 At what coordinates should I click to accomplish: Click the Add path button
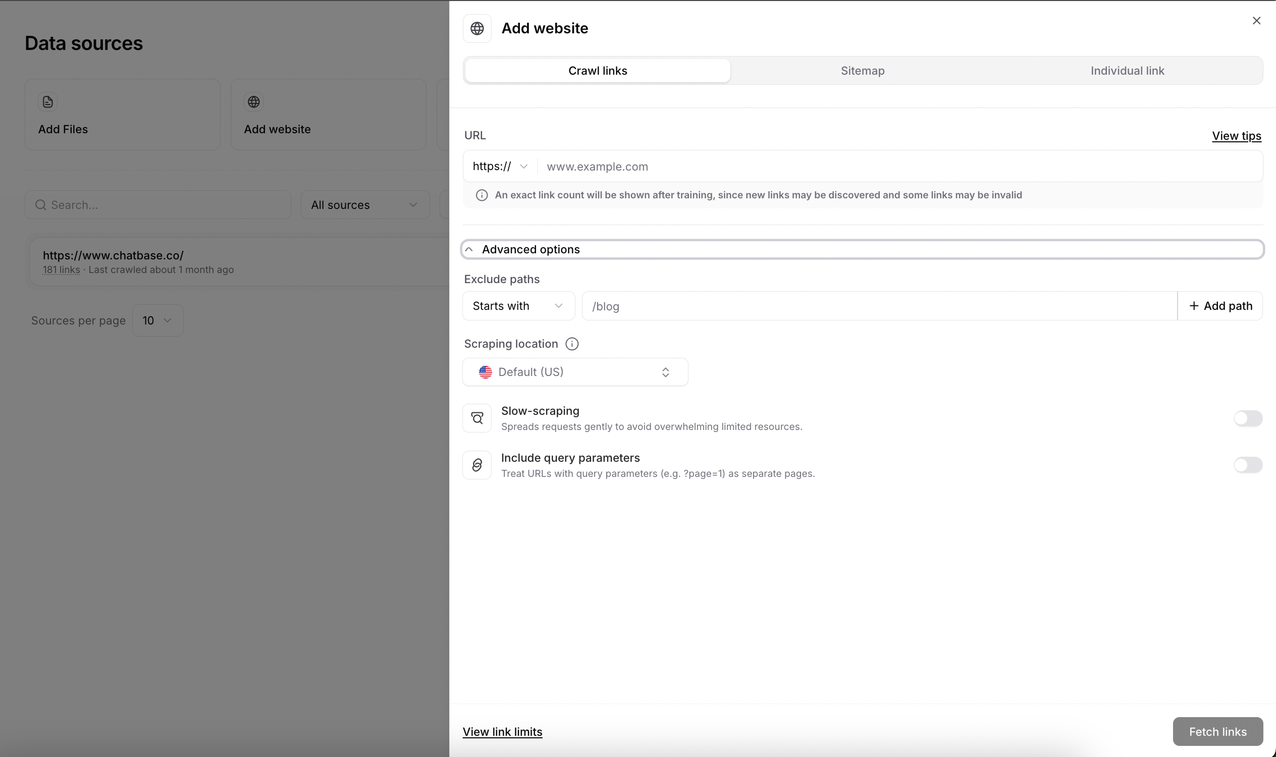click(1220, 306)
